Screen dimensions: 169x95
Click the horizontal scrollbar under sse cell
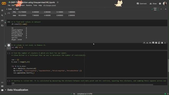[82, 85]
